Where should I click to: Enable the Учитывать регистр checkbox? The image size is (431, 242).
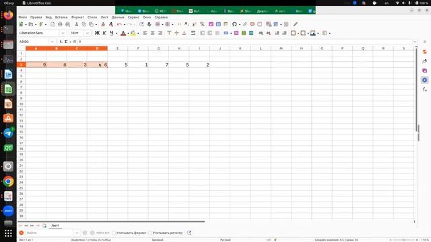(150, 233)
